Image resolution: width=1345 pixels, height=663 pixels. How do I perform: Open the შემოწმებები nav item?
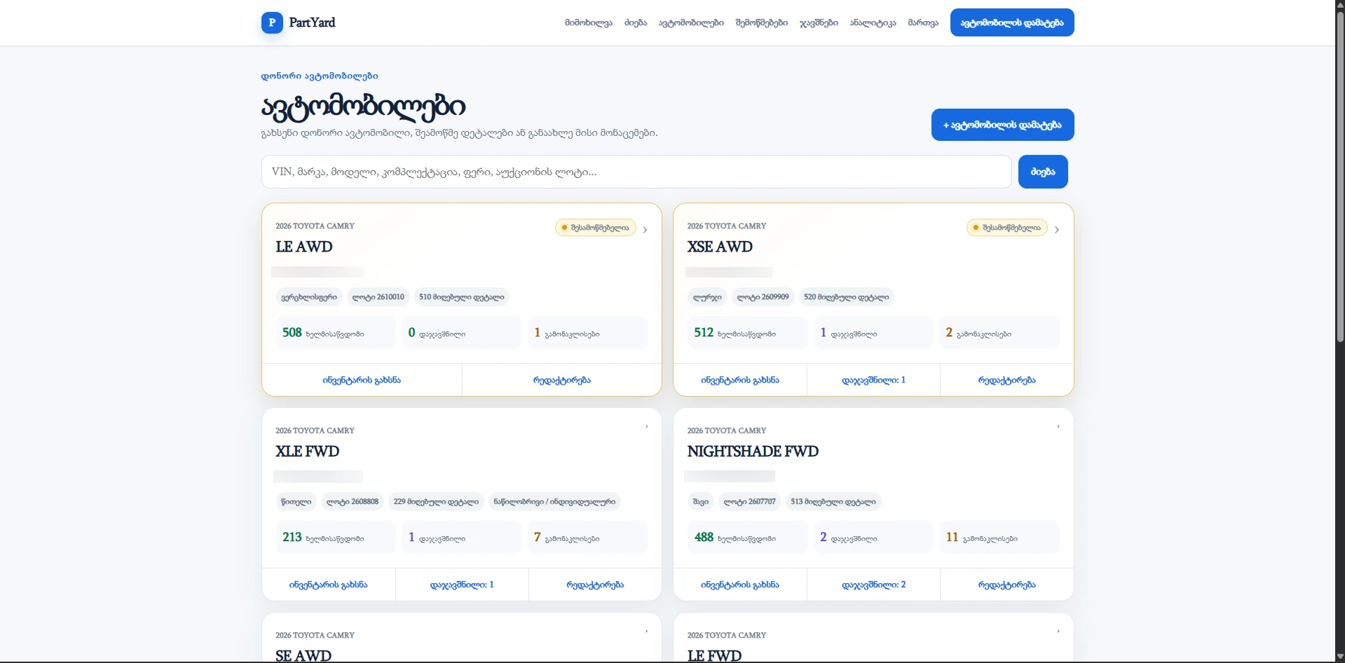[761, 22]
